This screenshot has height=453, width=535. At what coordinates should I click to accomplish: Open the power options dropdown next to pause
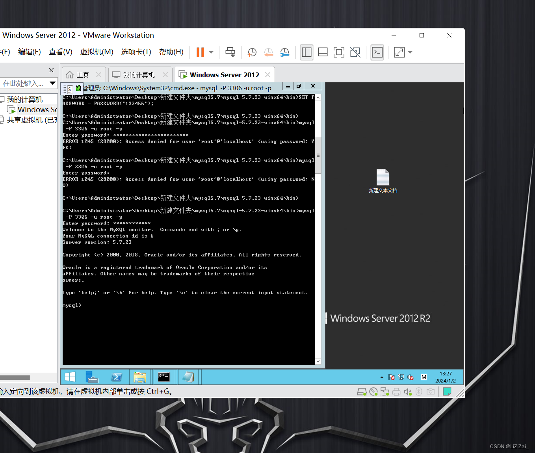(x=211, y=52)
